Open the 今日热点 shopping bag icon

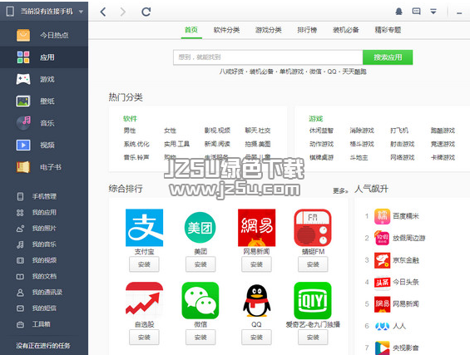pos(23,36)
